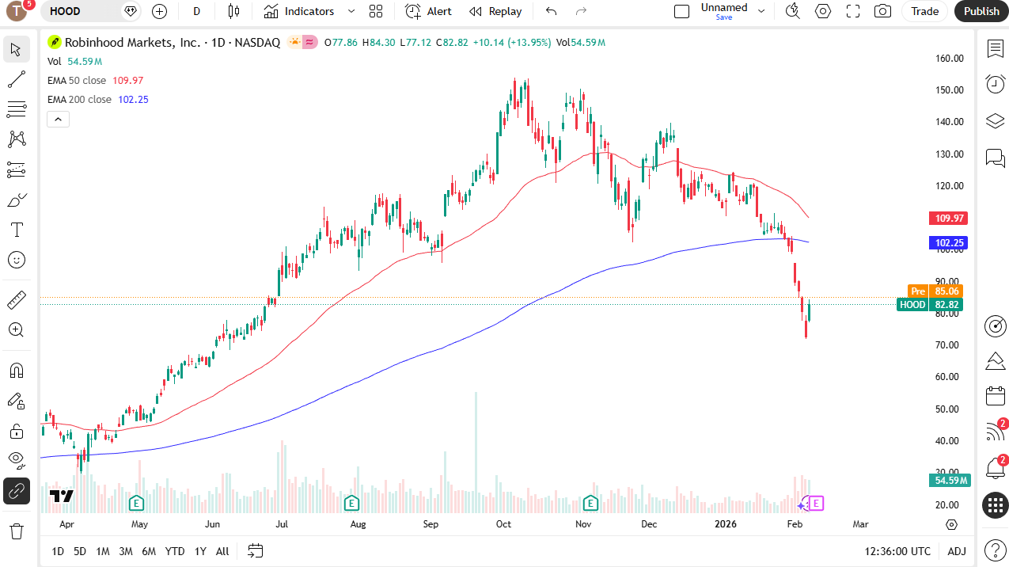Select the cursor arrow tool
This screenshot has width=1009, height=567.
pos(17,50)
